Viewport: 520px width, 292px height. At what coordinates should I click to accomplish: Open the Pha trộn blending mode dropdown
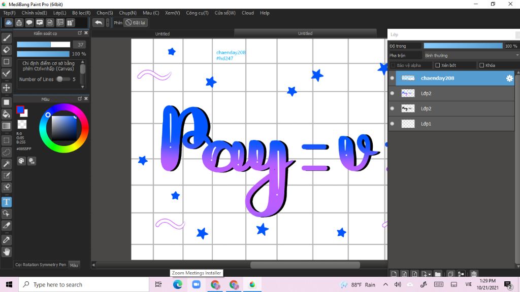pos(471,56)
